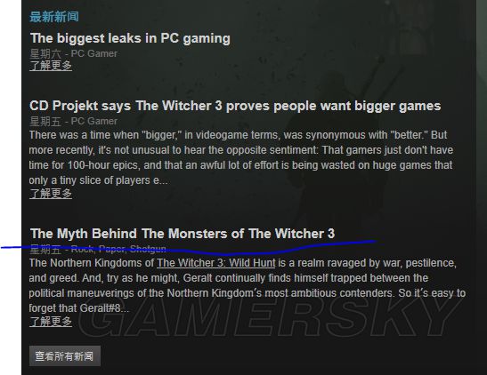
Task: Click 星期五 date under CD Projekt headline
Action: pos(45,122)
